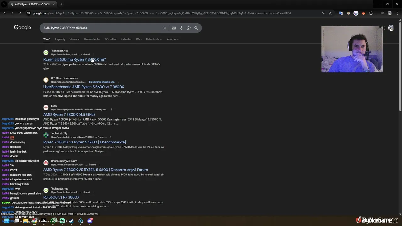Viewport: 402px width, 226px height.
Task: Switch to the Kısa videolar tab
Action: 92,39
